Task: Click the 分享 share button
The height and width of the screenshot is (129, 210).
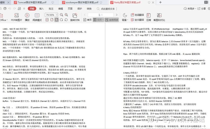Action: (202, 9)
